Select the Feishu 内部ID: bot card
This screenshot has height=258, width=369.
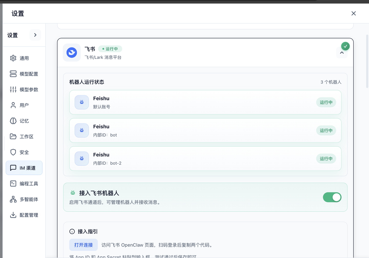(205, 130)
